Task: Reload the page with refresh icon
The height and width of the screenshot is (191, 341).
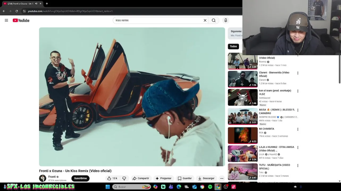Action: 16,11
